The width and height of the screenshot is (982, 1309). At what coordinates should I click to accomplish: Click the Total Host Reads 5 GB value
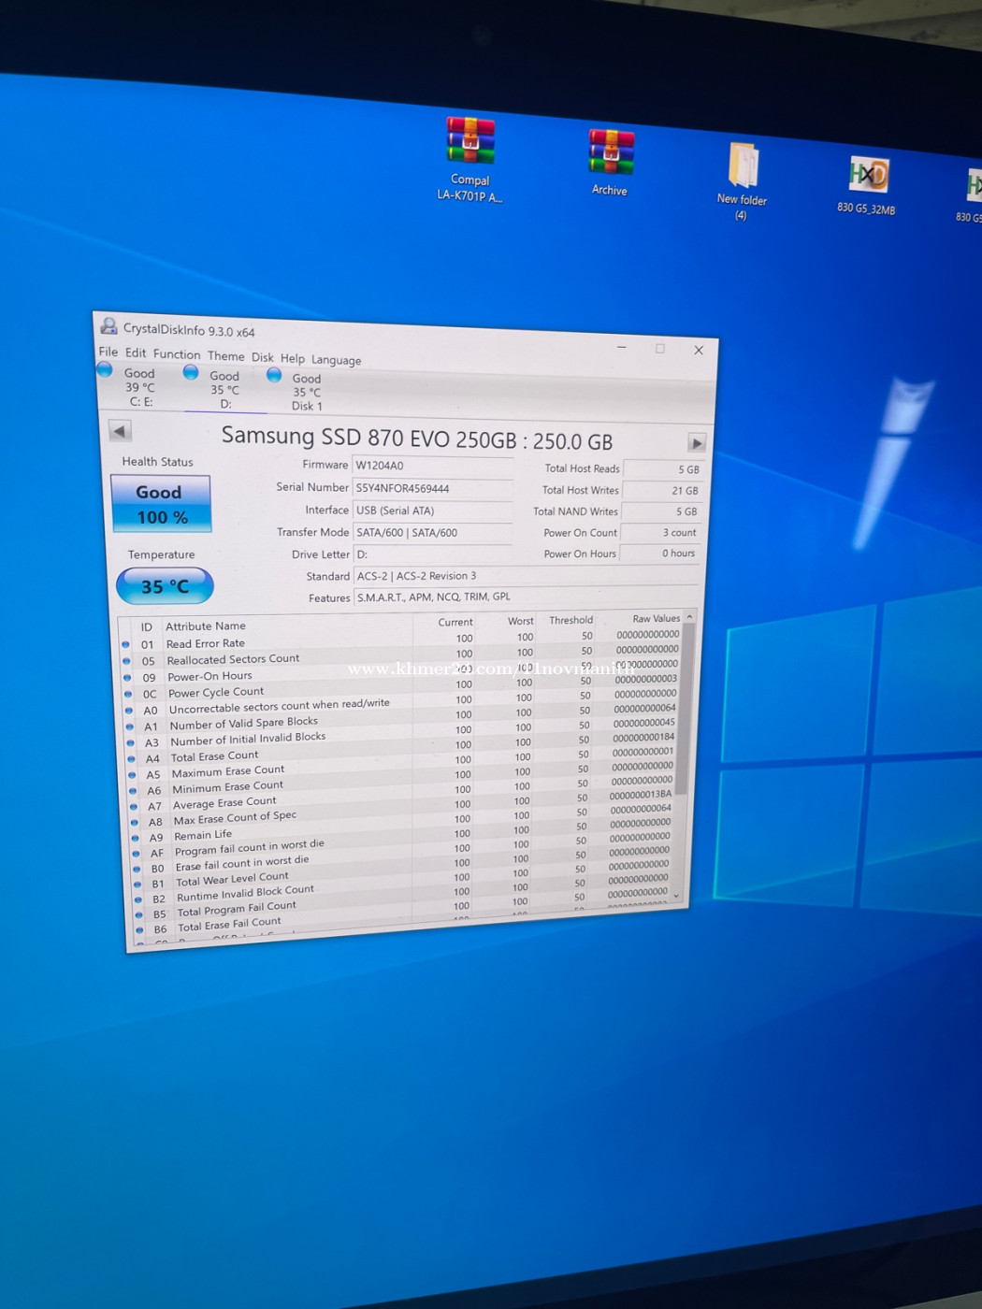pyautogui.click(x=662, y=469)
